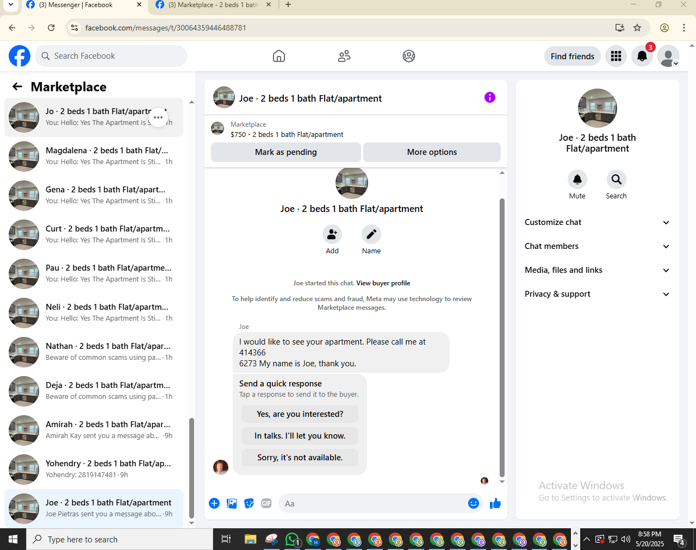The image size is (696, 550).
Task: Open the Groups icon in top navigation
Action: pyautogui.click(x=409, y=56)
